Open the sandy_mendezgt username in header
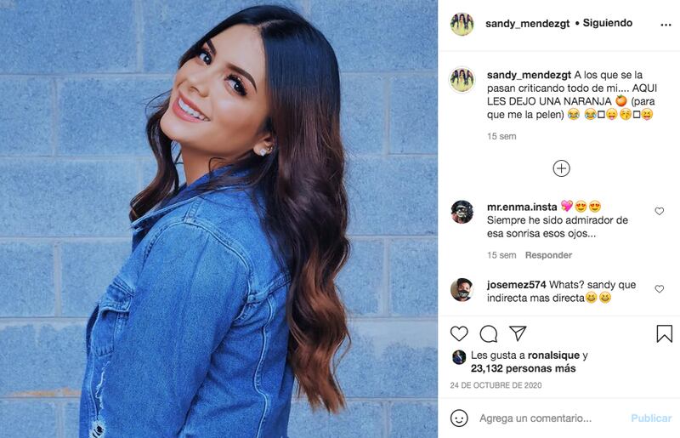This screenshot has width=680, height=438. 527,24
